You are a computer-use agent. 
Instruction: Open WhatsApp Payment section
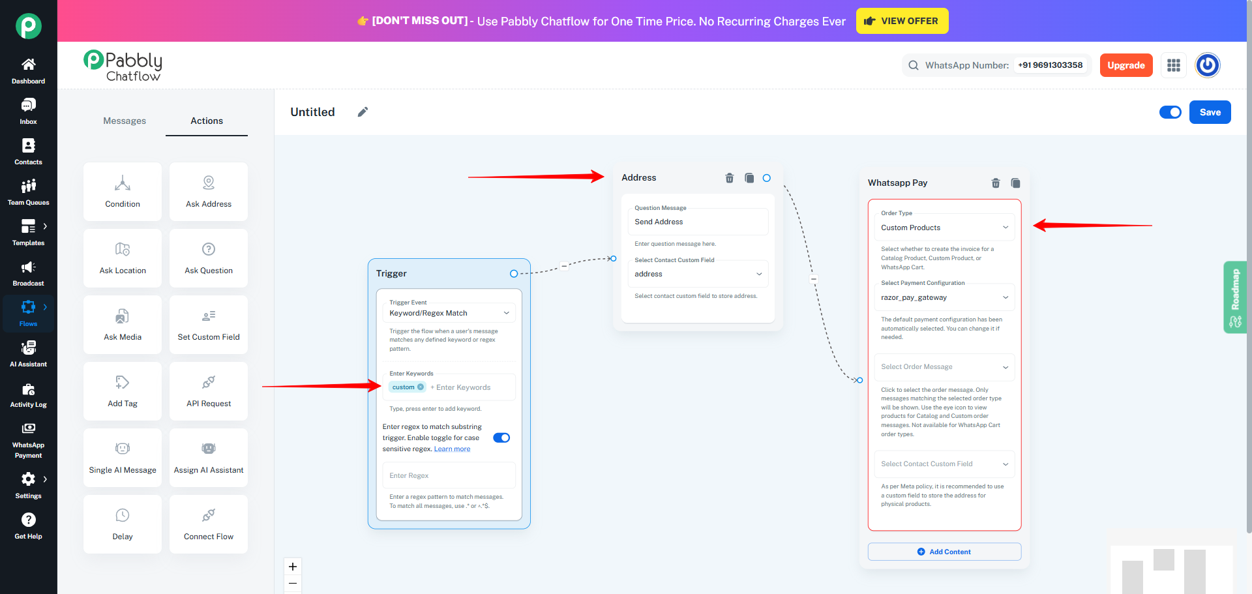tap(28, 439)
